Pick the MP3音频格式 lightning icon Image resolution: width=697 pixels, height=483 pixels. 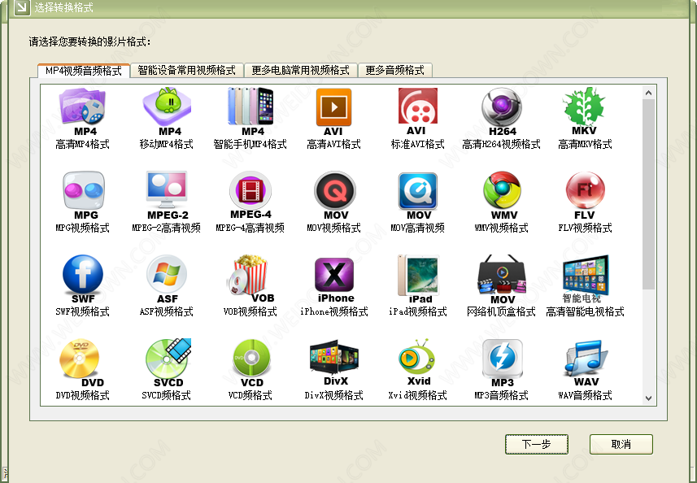503,358
